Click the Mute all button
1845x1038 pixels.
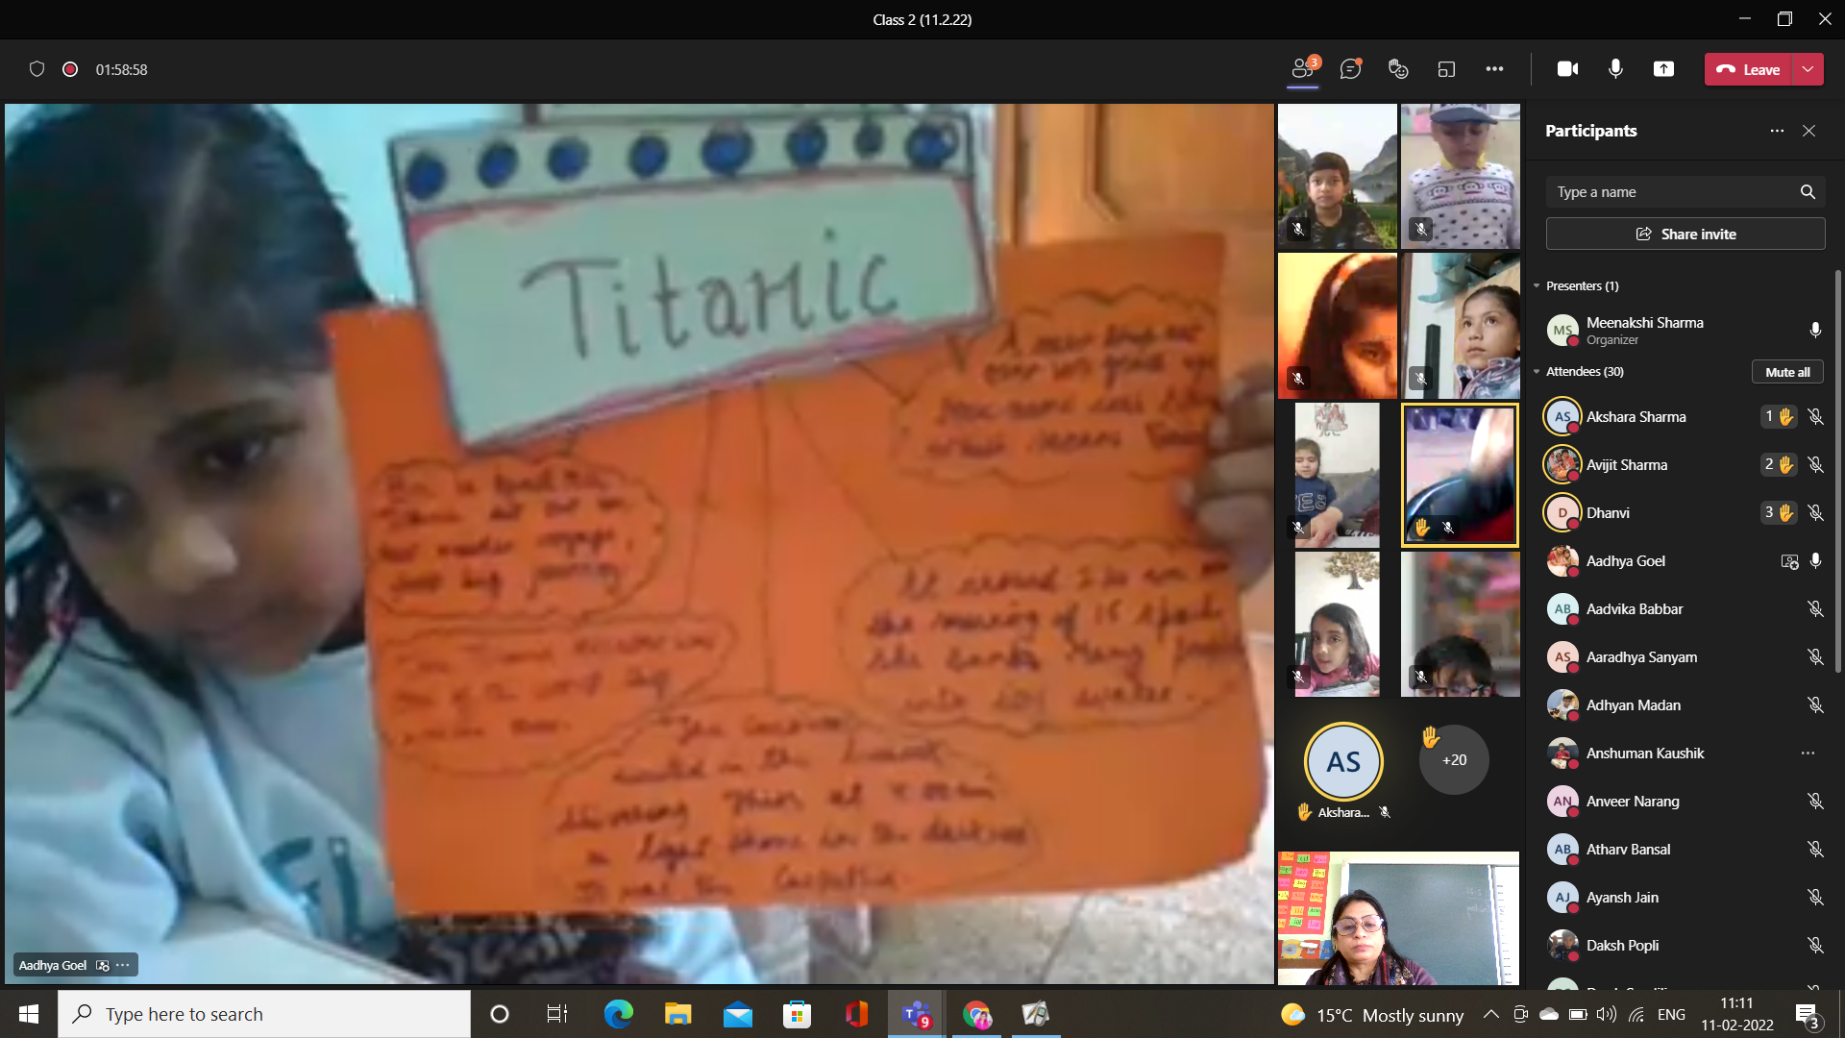point(1787,372)
